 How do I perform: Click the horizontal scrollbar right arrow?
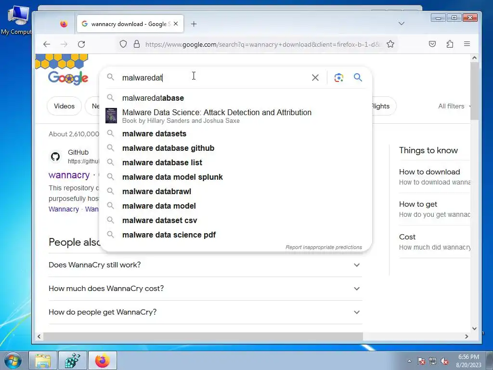pos(467,336)
